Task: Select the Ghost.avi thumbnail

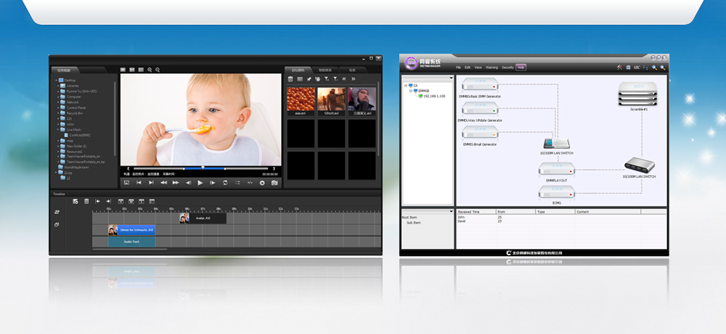Action: pyautogui.click(x=331, y=102)
